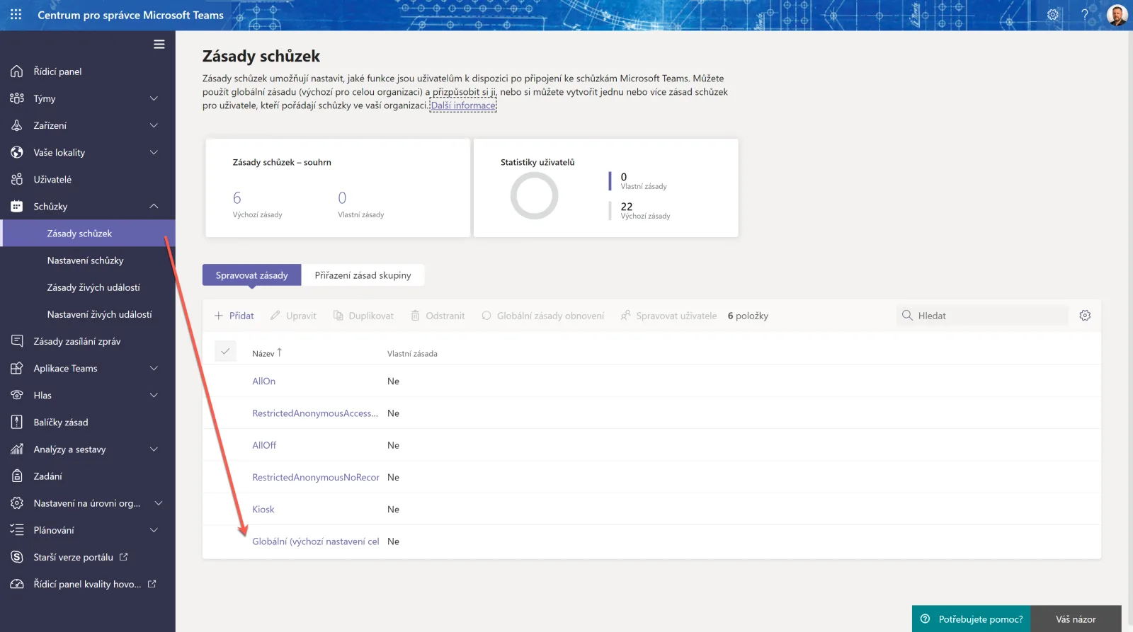This screenshot has height=632, width=1133.
Task: Click the Řídicí panel home icon
Action: 17,71
